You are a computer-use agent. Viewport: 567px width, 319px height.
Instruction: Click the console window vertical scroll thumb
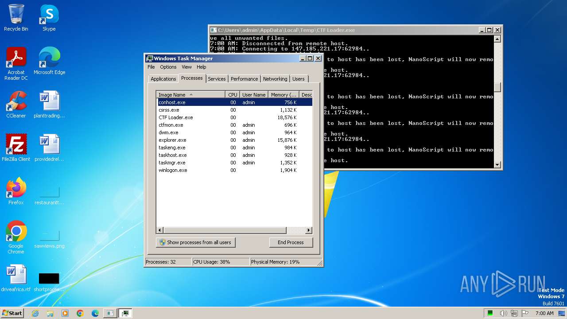pos(497,87)
